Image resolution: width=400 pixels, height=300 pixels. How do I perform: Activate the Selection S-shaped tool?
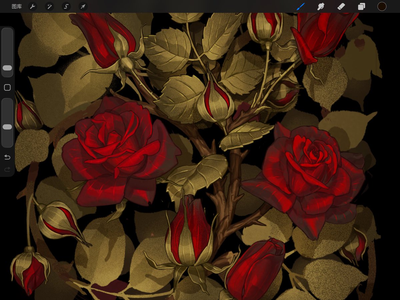tap(66, 6)
